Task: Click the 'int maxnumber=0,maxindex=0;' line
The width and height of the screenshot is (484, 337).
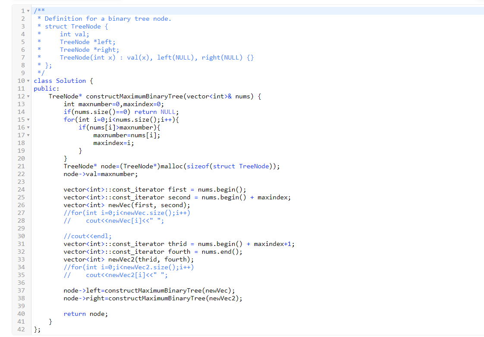Action: click(x=113, y=104)
